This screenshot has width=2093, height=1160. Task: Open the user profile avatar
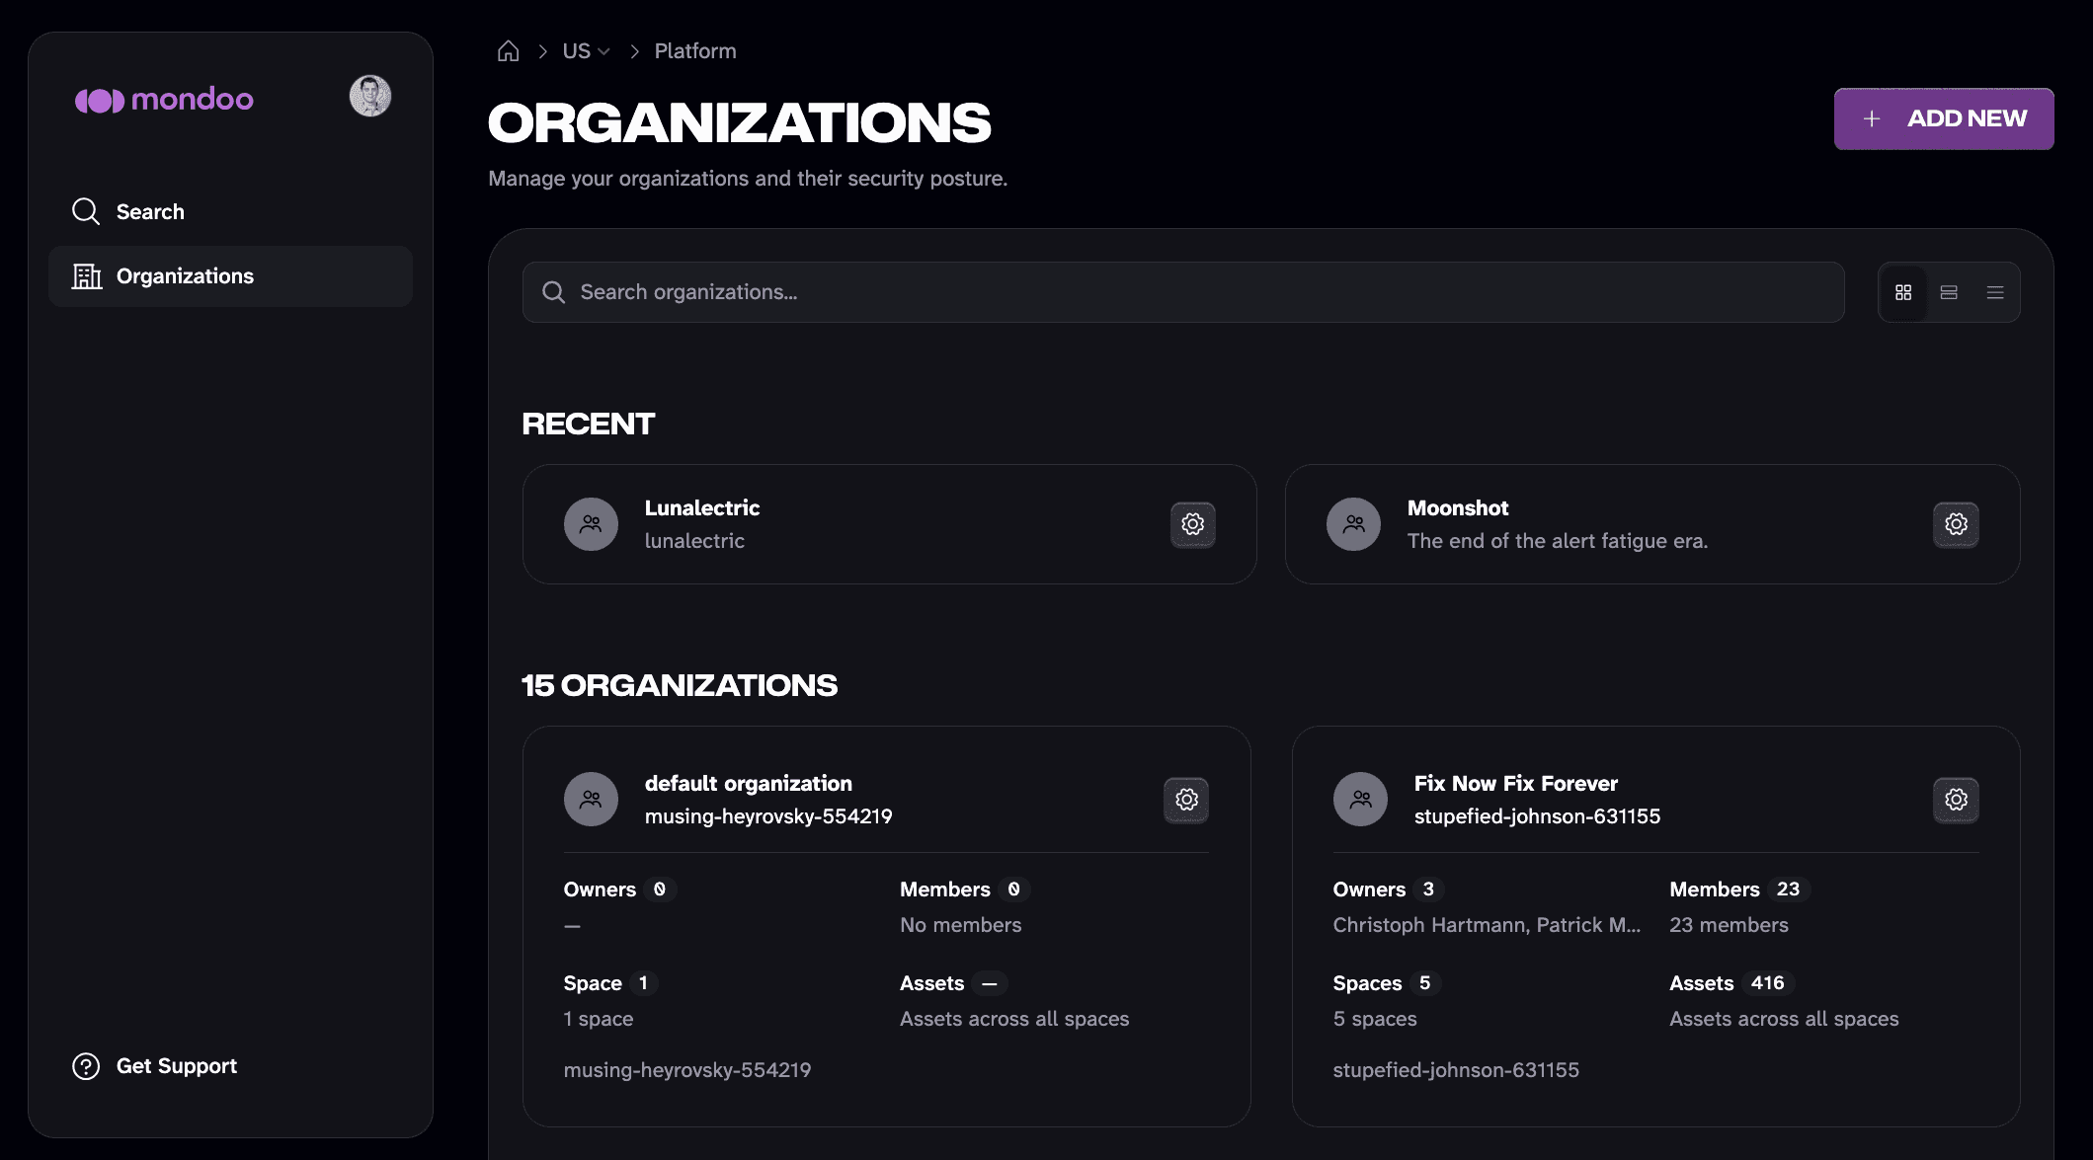point(370,96)
